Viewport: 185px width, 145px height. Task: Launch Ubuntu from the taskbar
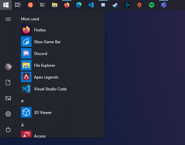pyautogui.click(x=30, y=5)
